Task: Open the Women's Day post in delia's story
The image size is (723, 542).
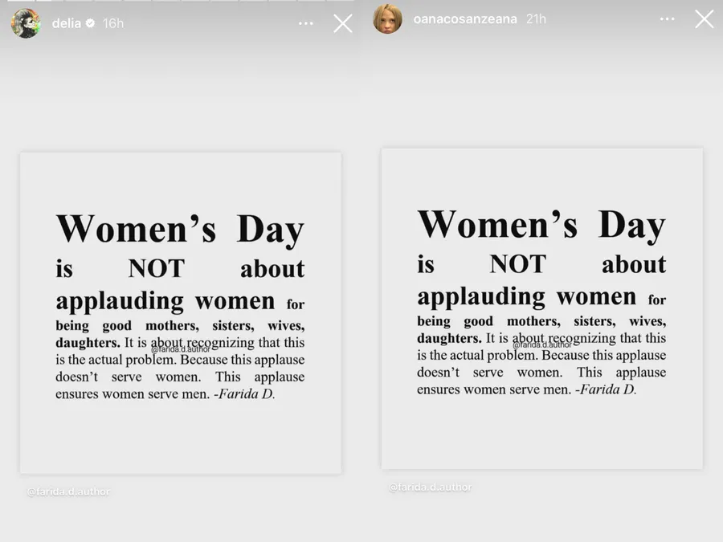Action: point(181,313)
